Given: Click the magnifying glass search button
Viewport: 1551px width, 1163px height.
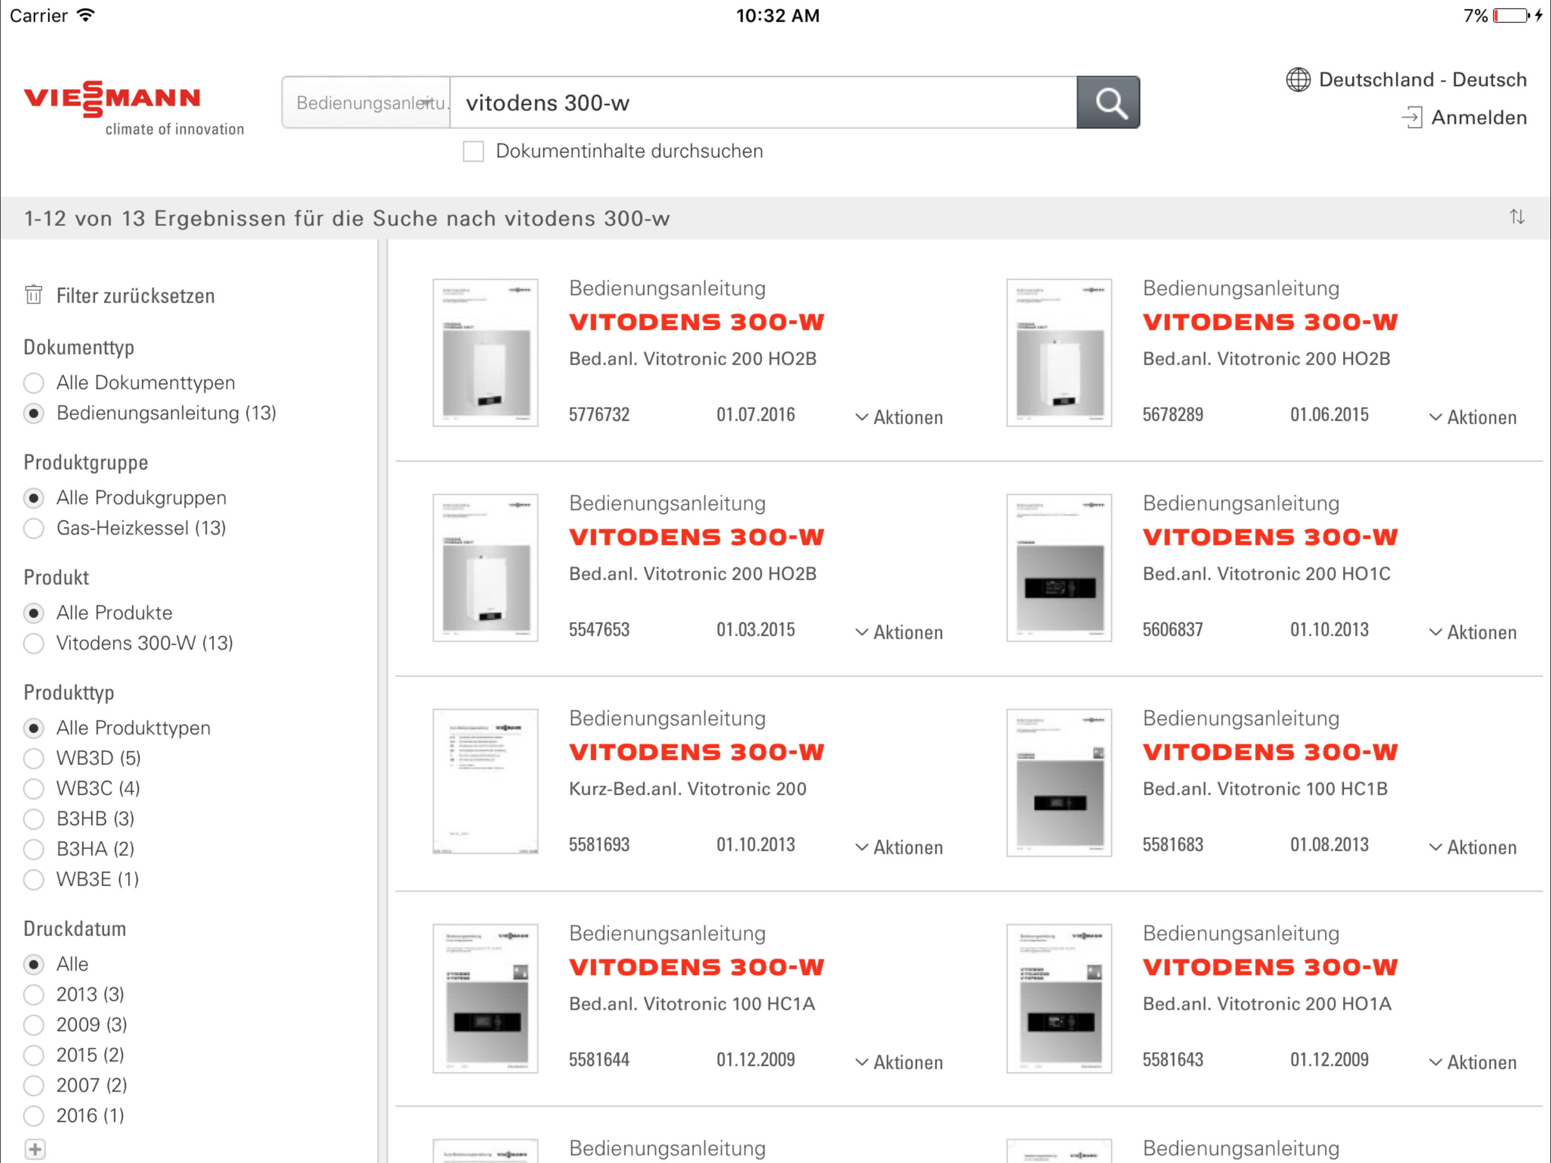Looking at the screenshot, I should pyautogui.click(x=1108, y=102).
